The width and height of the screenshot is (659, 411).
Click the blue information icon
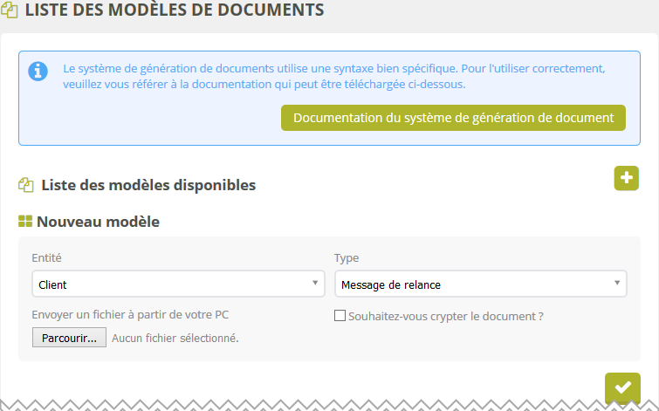click(38, 72)
